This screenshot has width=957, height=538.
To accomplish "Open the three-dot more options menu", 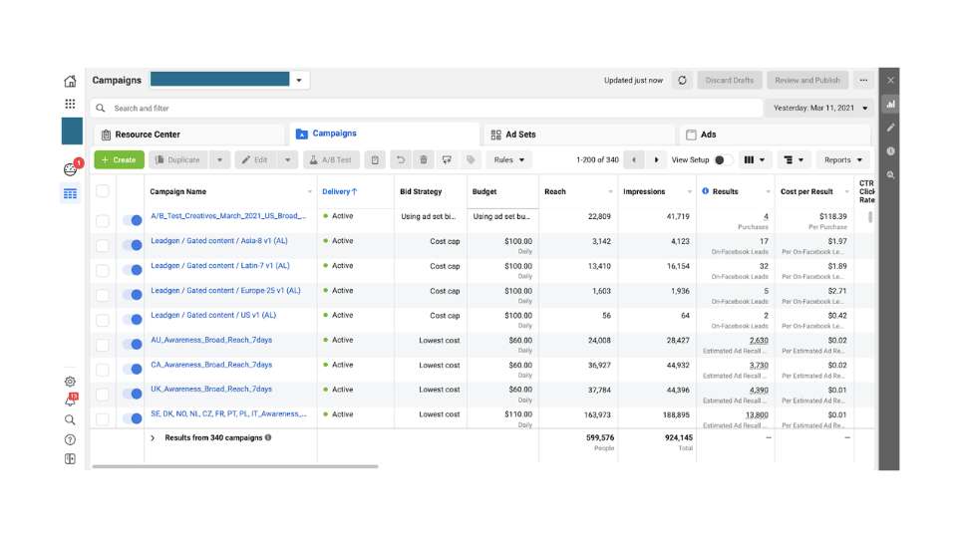I will pos(863,80).
